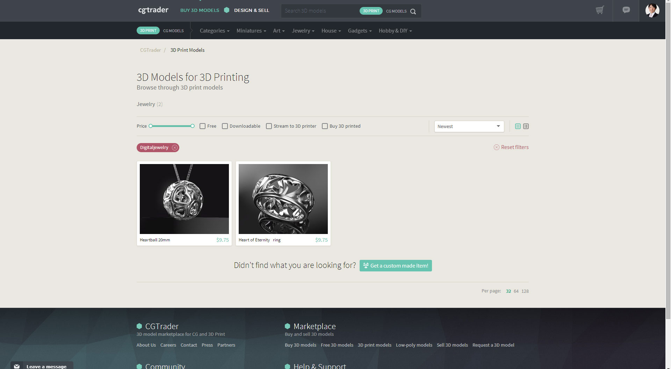
Task: Click the price slider maximum handle
Action: pyautogui.click(x=193, y=126)
